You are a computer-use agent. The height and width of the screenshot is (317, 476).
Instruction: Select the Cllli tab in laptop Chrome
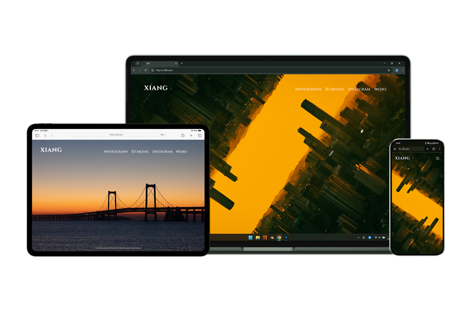click(160, 63)
